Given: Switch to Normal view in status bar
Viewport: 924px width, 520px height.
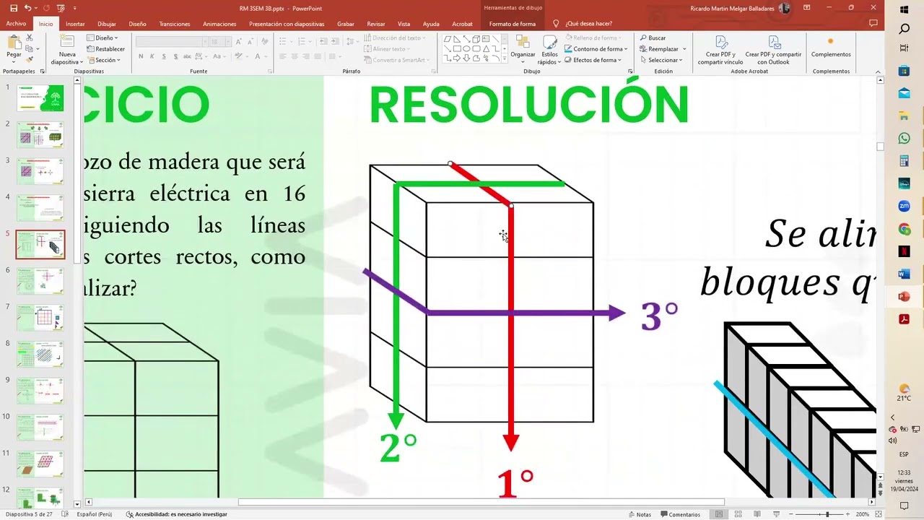Looking at the screenshot, I should (x=719, y=514).
